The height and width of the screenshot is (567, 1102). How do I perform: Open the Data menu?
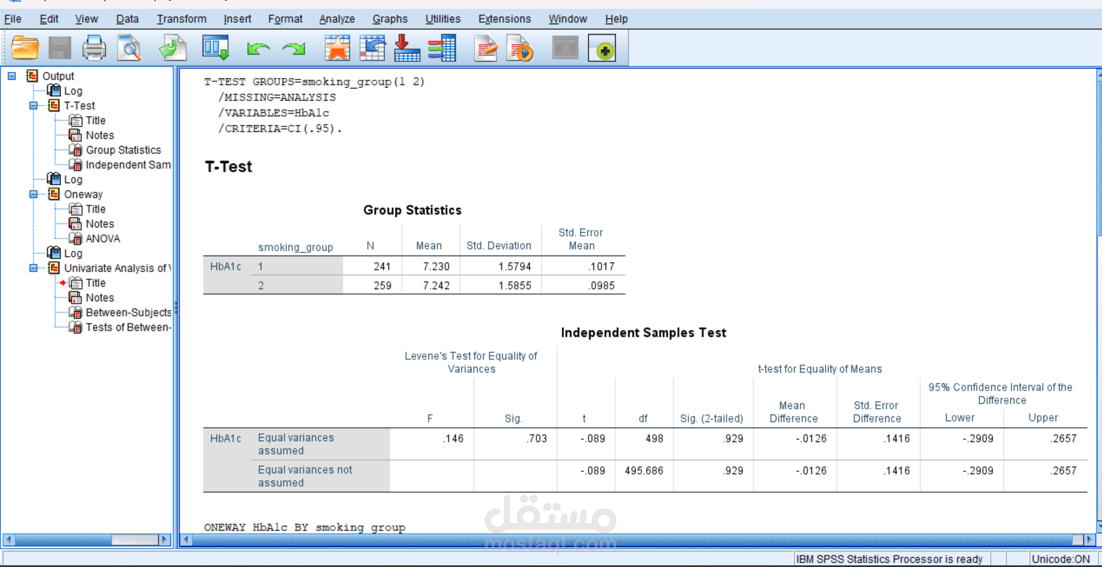127,19
